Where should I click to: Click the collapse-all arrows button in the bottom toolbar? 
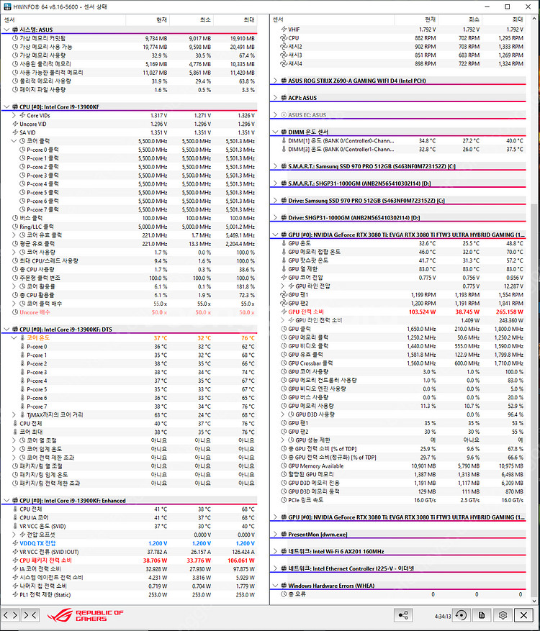tap(30, 615)
